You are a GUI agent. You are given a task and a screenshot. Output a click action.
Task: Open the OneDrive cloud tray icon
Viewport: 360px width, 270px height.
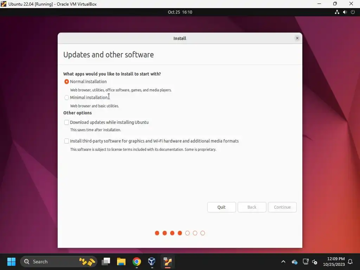click(295, 262)
